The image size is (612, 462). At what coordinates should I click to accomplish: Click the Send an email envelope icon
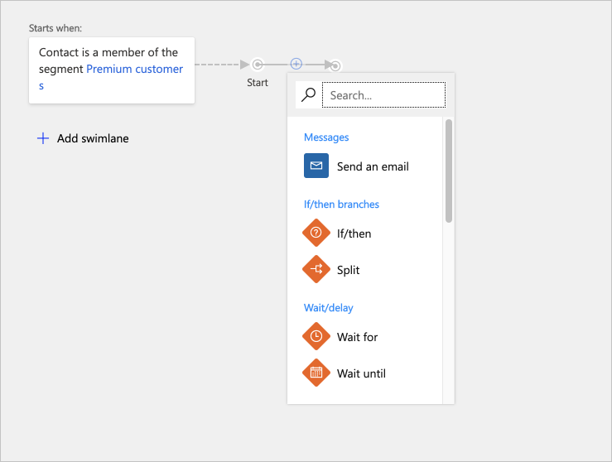316,166
